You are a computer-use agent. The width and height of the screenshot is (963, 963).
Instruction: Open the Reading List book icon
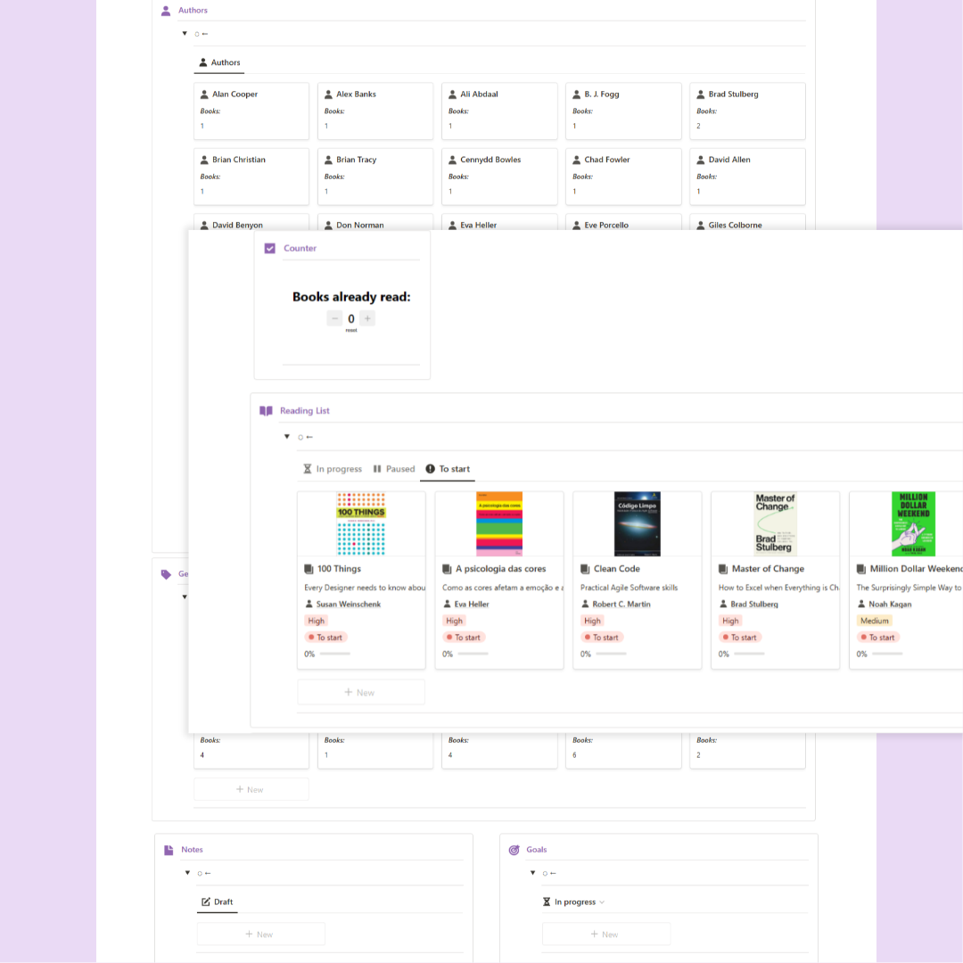click(x=266, y=411)
